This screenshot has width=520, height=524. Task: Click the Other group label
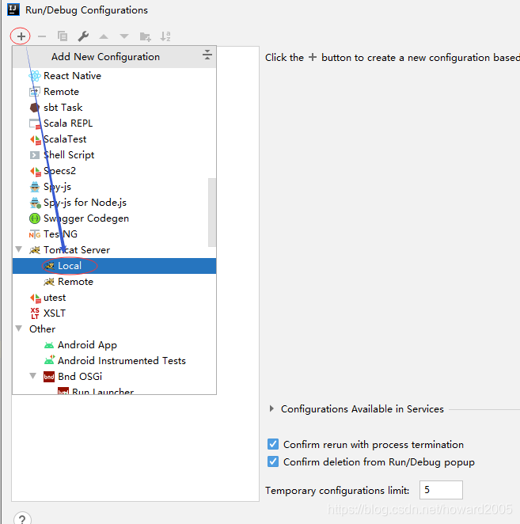43,329
